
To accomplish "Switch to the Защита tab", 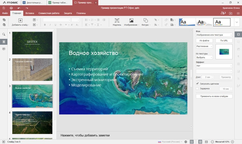I will (x=68, y=13).
